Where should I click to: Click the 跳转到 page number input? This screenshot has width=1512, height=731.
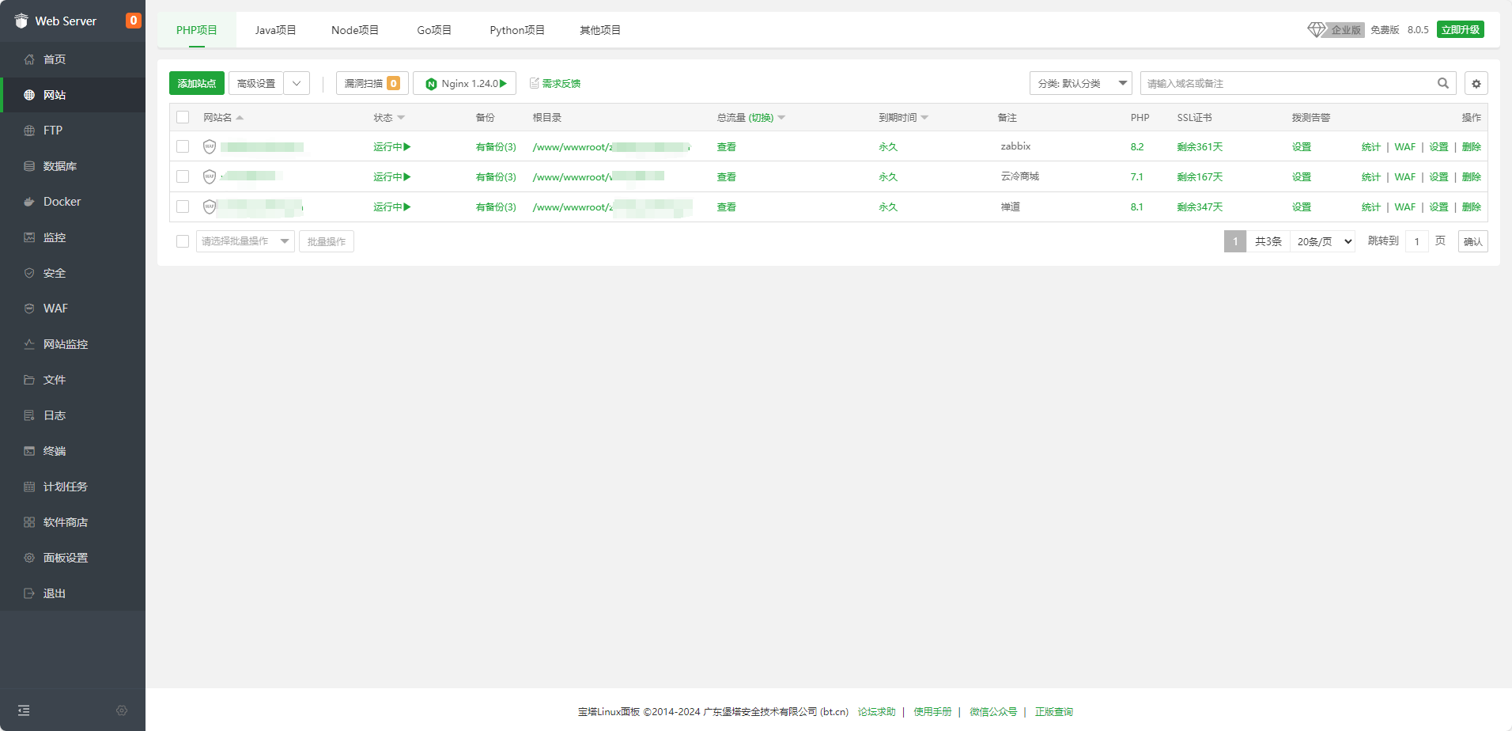pyautogui.click(x=1417, y=241)
